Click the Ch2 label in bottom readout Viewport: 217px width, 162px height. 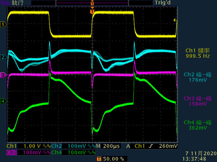click(x=57, y=146)
